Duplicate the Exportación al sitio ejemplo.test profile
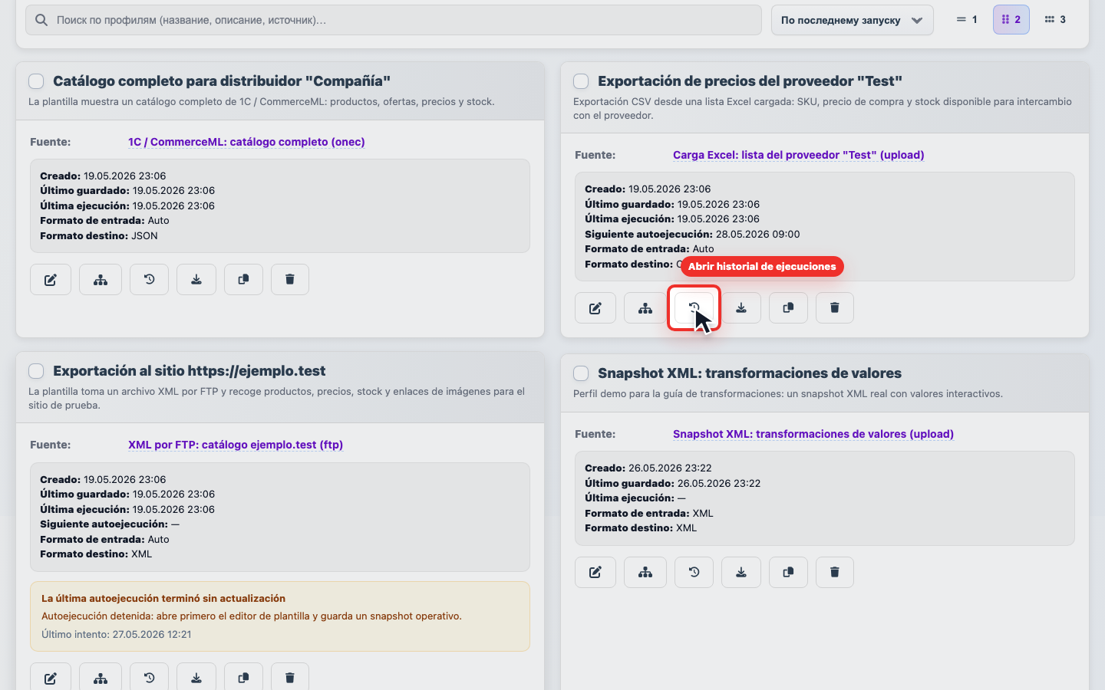Screen dimensions: 1105x690 [x=243, y=678]
